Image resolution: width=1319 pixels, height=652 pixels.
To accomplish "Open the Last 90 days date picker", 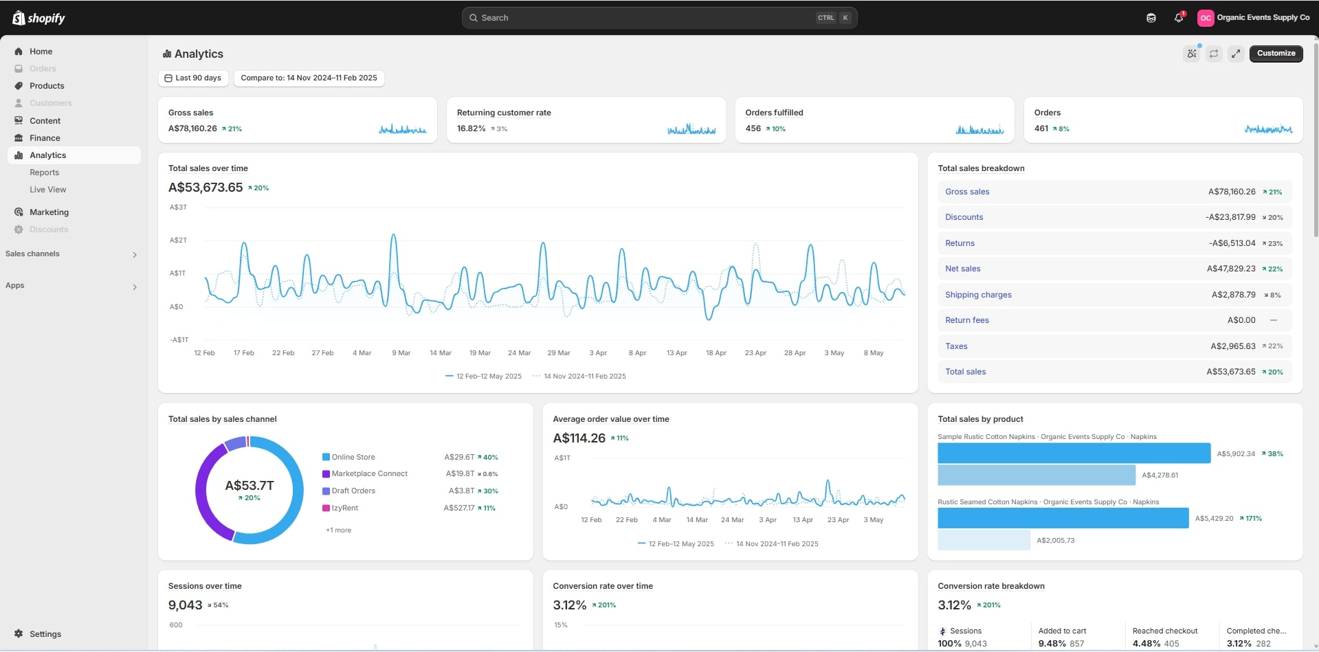I will click(x=193, y=78).
